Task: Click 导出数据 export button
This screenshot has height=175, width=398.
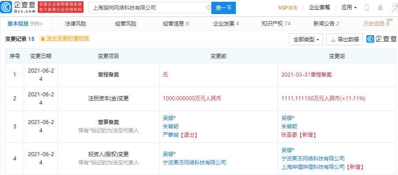Action: (344, 40)
